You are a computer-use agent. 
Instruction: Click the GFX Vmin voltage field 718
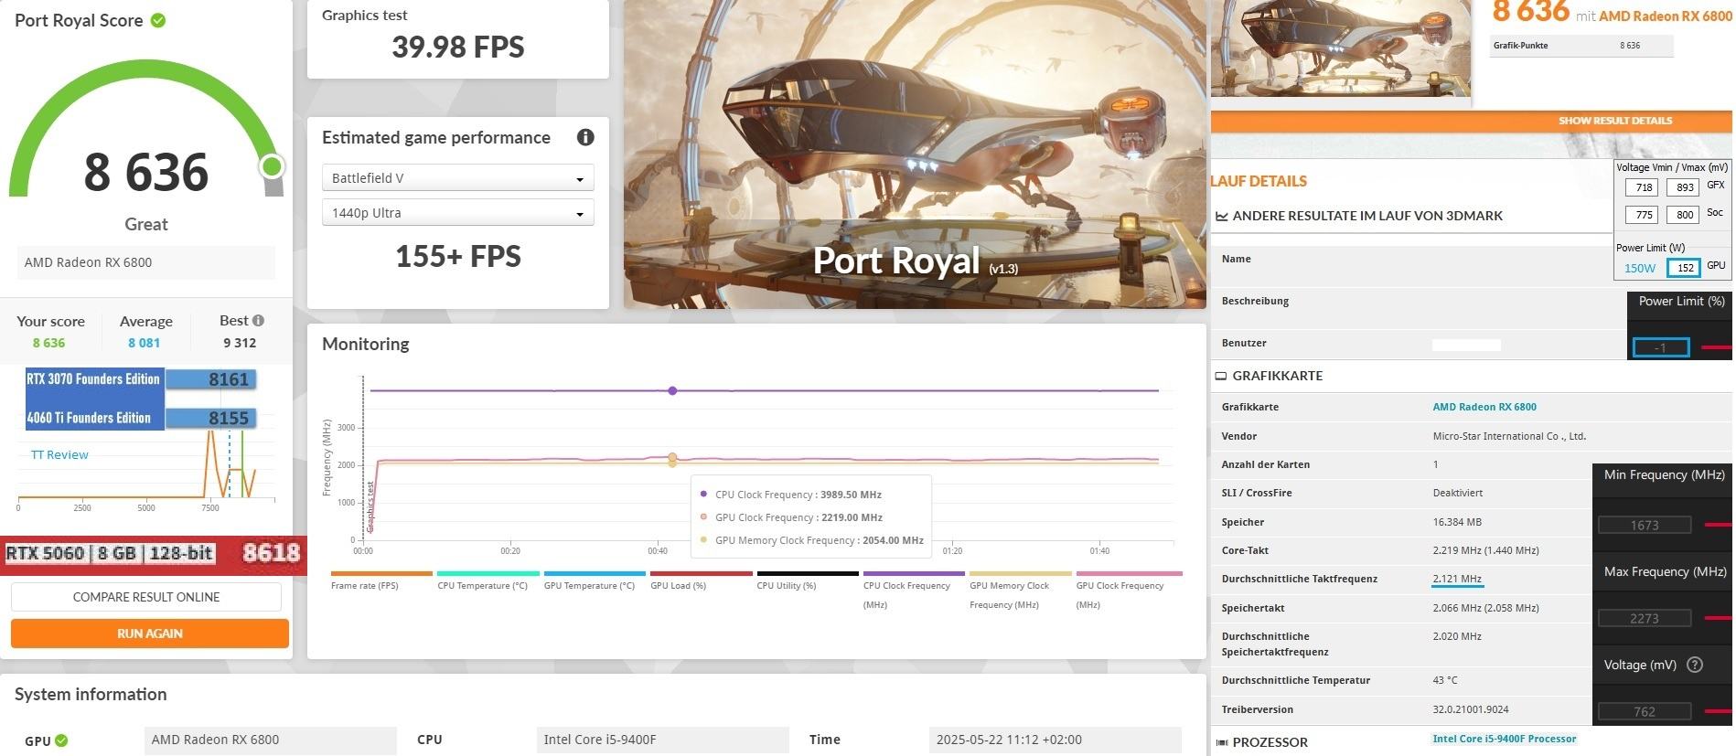[1641, 187]
